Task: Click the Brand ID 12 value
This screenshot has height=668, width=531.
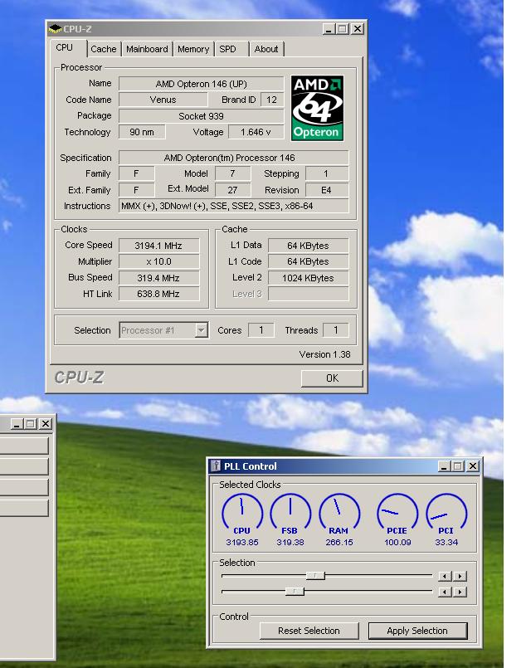Action: point(271,100)
